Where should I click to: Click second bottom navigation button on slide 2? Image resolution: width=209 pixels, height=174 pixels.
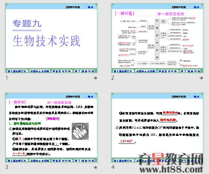coord(145,71)
